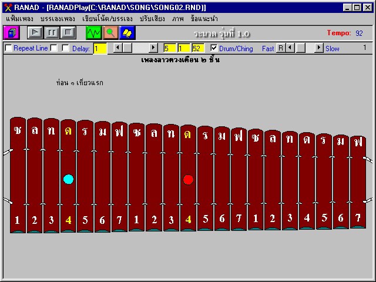
Task: Click the Slow side tempo arrow
Action: tap(318, 48)
